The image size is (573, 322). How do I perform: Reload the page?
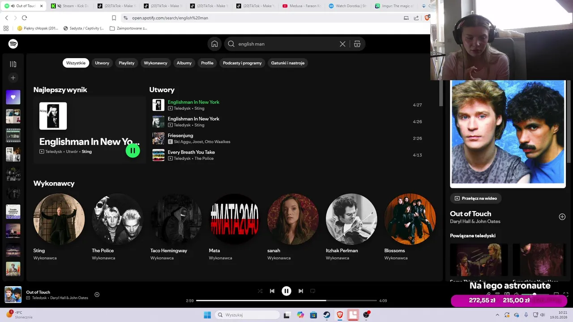click(x=24, y=18)
